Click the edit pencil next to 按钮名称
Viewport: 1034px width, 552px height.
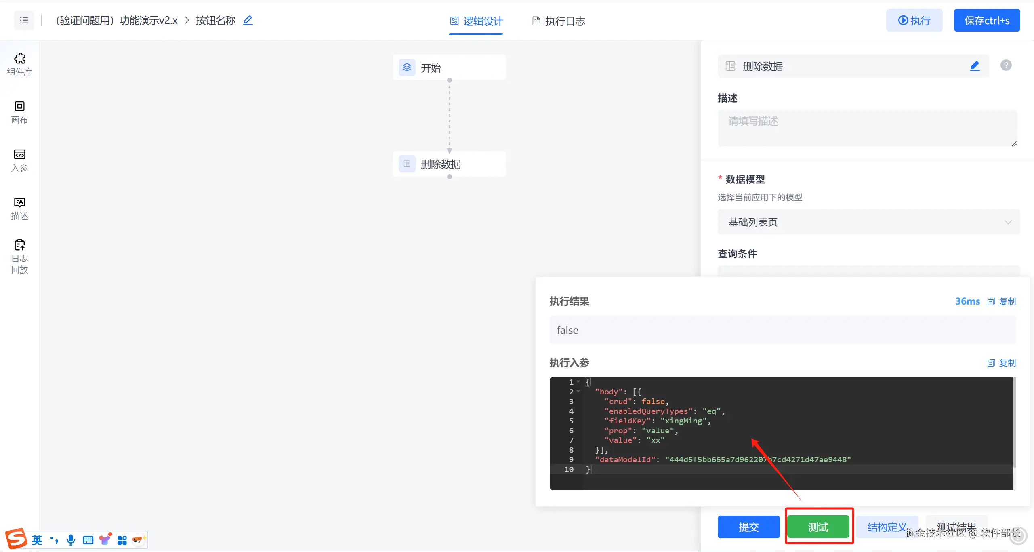(248, 20)
